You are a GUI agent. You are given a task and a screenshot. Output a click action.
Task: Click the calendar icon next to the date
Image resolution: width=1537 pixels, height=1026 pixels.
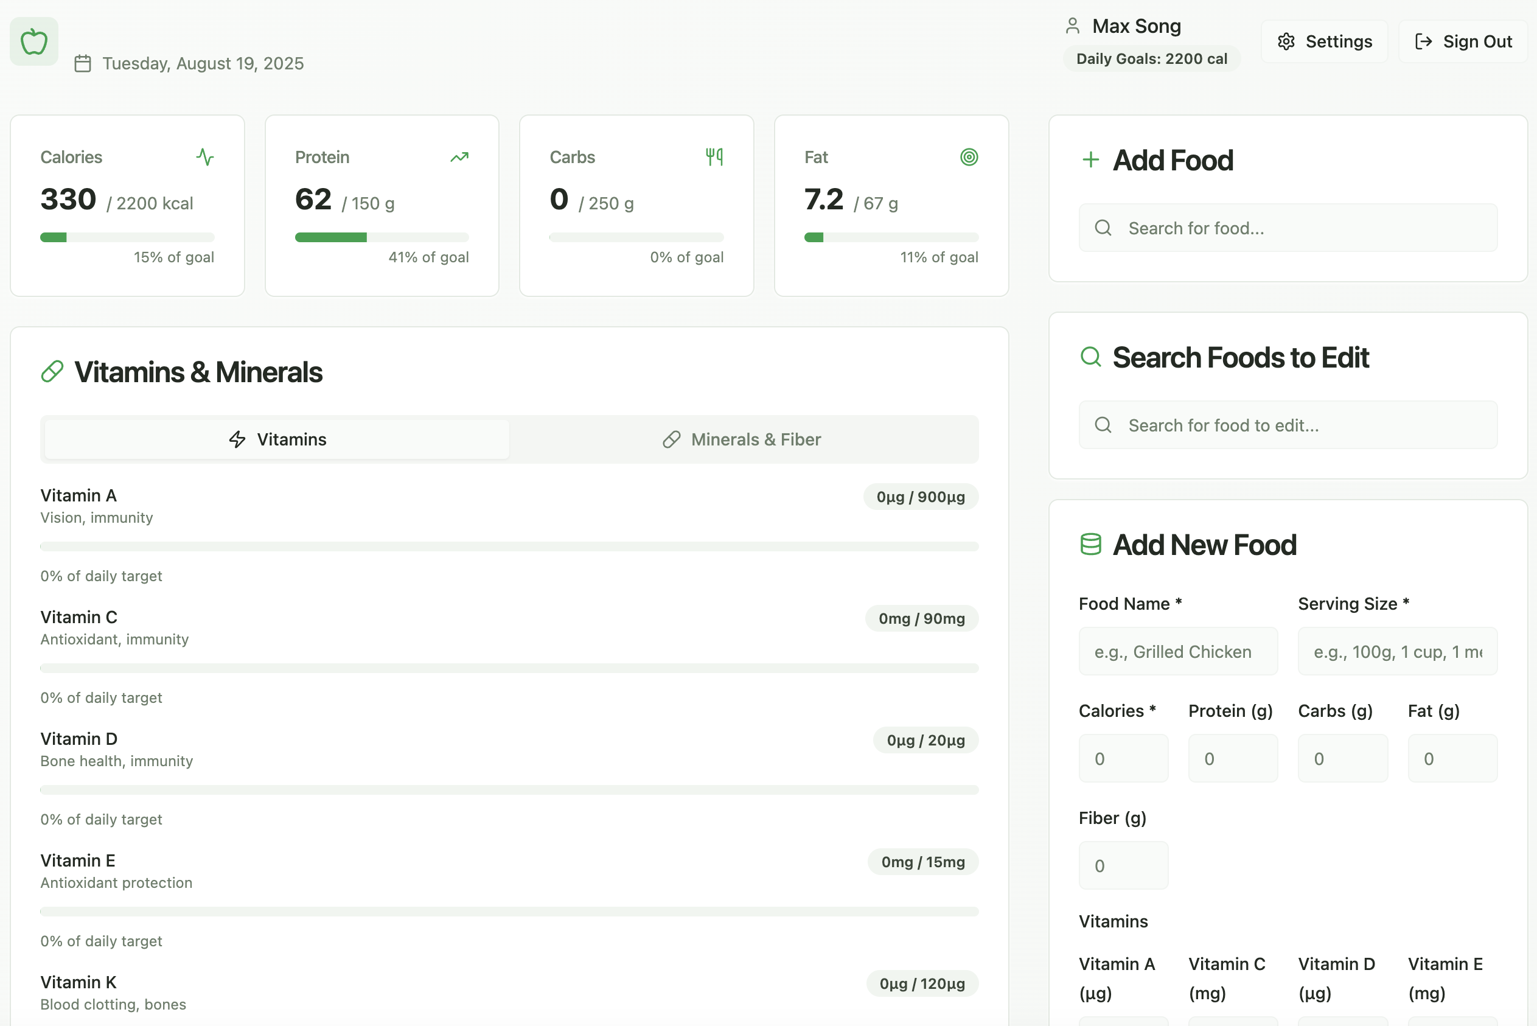click(x=82, y=63)
